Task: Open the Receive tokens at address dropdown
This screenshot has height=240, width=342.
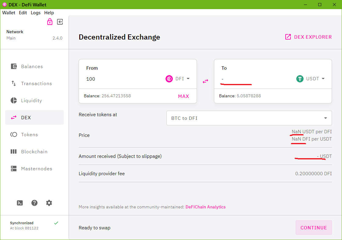Action: (x=249, y=118)
